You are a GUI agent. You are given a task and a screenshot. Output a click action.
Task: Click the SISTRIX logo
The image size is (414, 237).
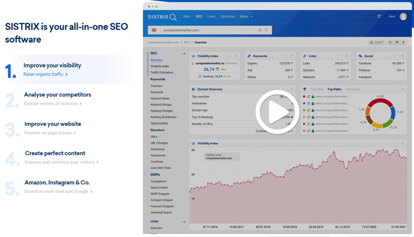point(162,17)
